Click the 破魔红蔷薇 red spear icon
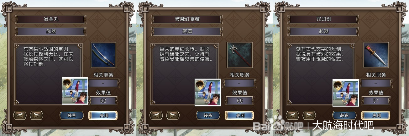Screen dimensions: 409x136 click(240, 55)
